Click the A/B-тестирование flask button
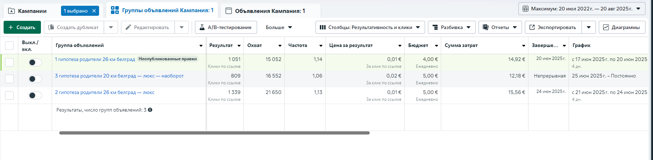This screenshot has height=160, width=653. 226,27
